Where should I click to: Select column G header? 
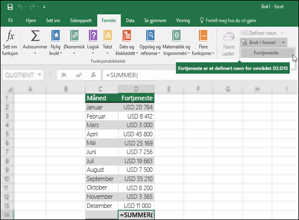227,89
